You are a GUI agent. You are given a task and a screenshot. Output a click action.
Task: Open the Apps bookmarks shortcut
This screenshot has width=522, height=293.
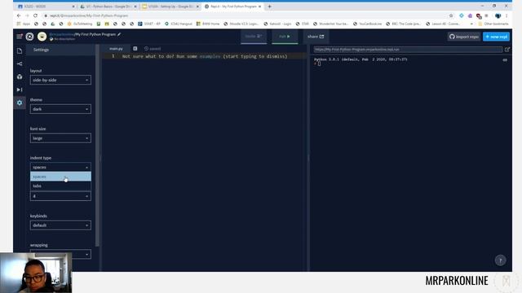tap(24, 24)
